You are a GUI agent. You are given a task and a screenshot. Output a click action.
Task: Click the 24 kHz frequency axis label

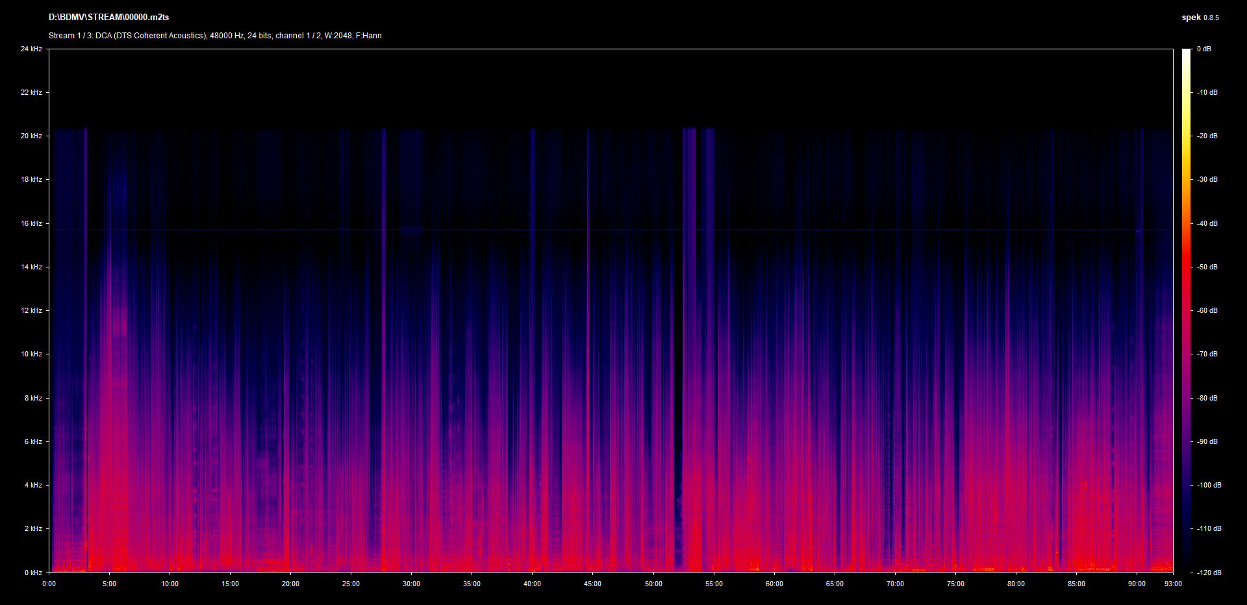pyautogui.click(x=31, y=49)
